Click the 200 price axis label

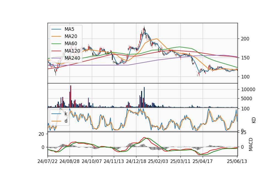pyautogui.click(x=245, y=39)
